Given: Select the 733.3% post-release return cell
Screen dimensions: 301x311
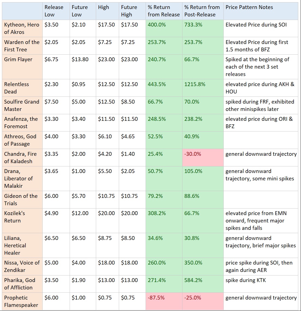Looking at the screenshot, I should point(193,25).
